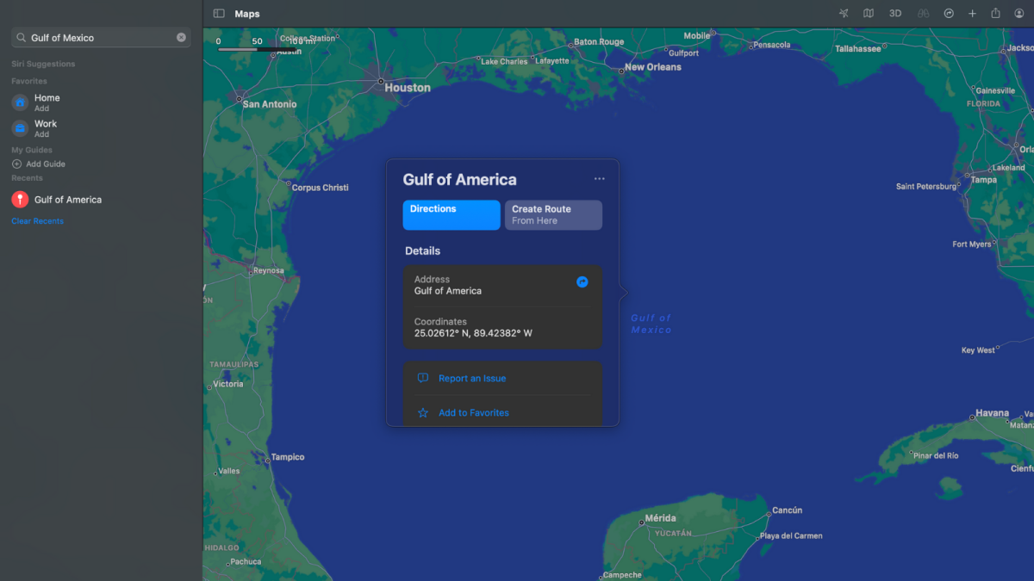This screenshot has width=1034, height=581.
Task: Select the Home favorite icon
Action: [20, 102]
